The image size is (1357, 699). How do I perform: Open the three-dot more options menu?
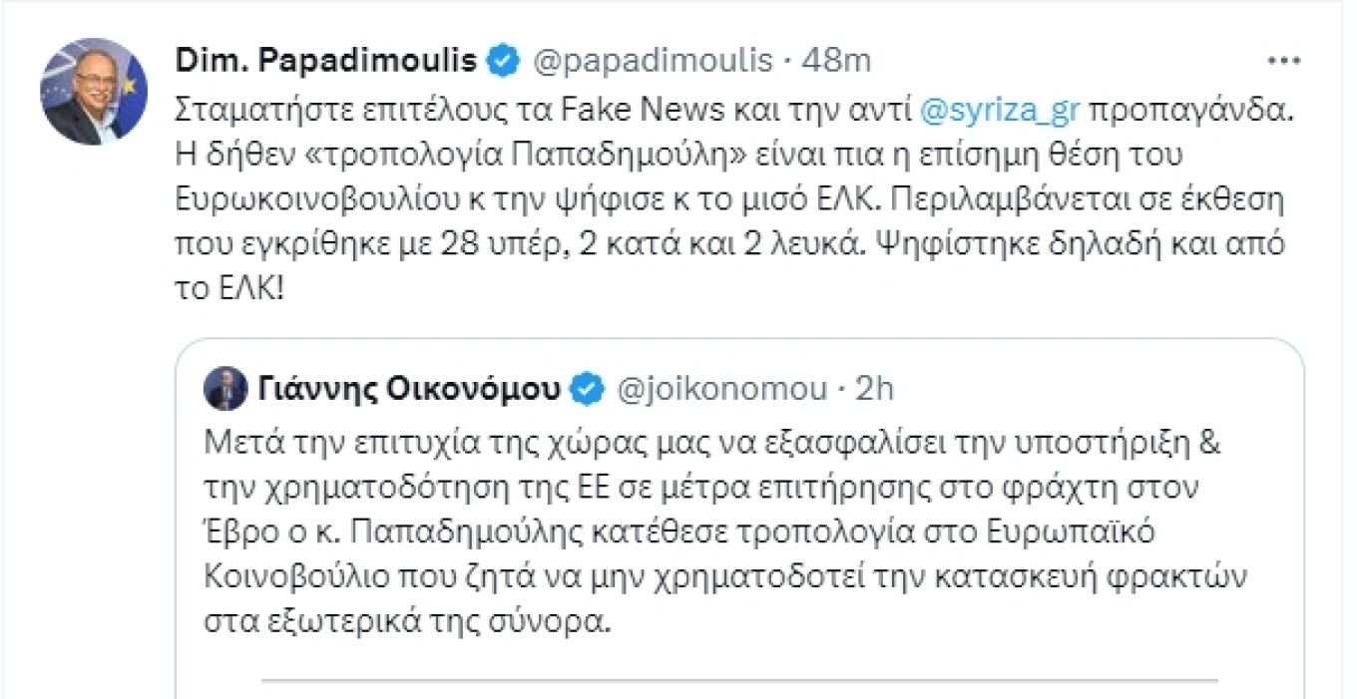pyautogui.click(x=1282, y=62)
